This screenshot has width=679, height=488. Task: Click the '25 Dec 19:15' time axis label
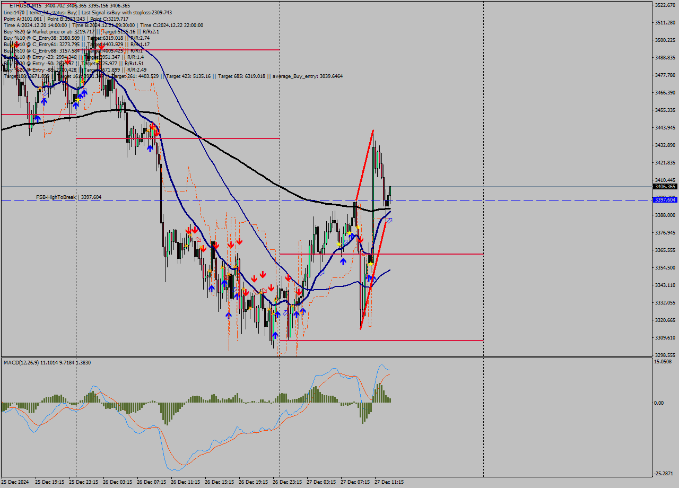[50, 483]
